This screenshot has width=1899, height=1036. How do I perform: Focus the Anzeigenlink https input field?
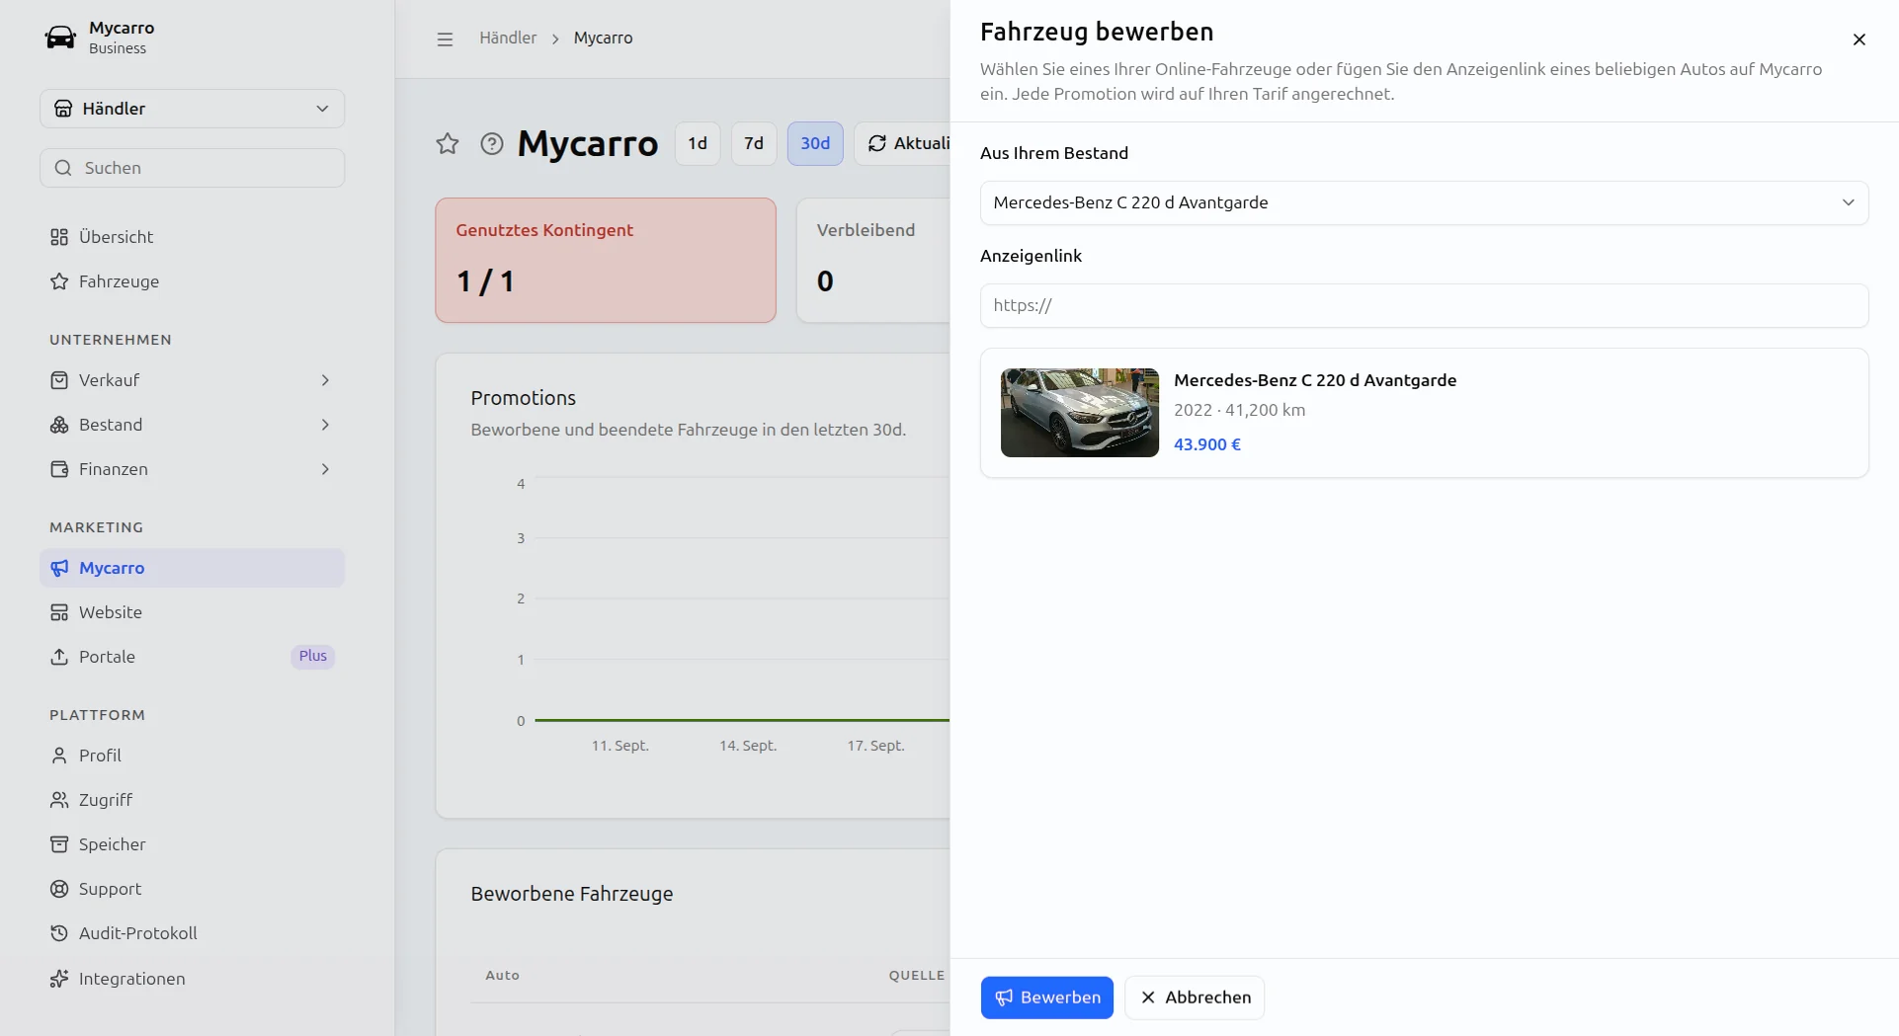tap(1424, 305)
